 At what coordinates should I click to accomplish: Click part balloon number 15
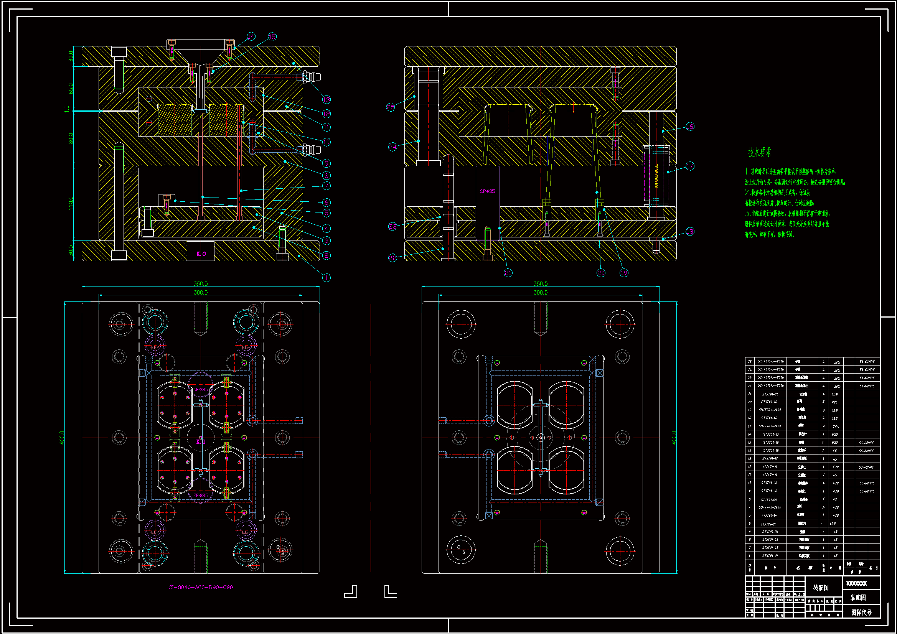[272, 36]
